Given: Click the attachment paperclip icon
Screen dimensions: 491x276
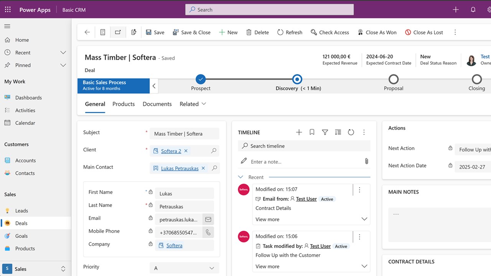Looking at the screenshot, I should [366, 161].
